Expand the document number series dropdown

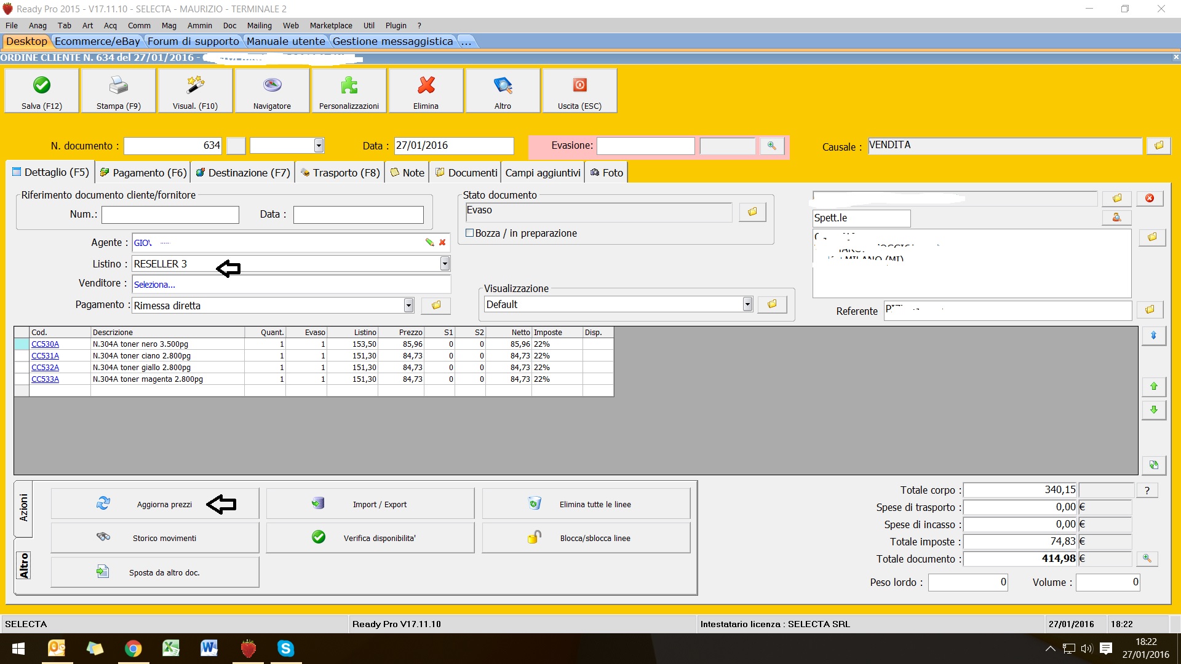[x=319, y=146]
